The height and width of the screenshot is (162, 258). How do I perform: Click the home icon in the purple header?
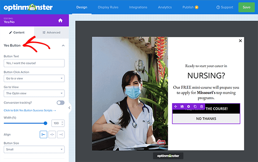[60, 20]
